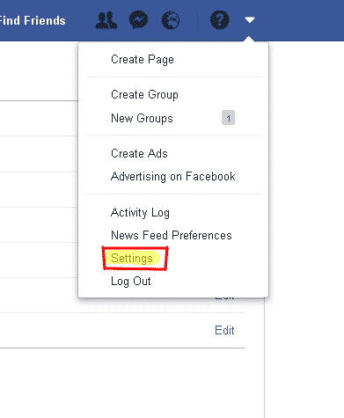The width and height of the screenshot is (344, 418).
Task: Choose Create Group in the dropdown
Action: click(144, 94)
